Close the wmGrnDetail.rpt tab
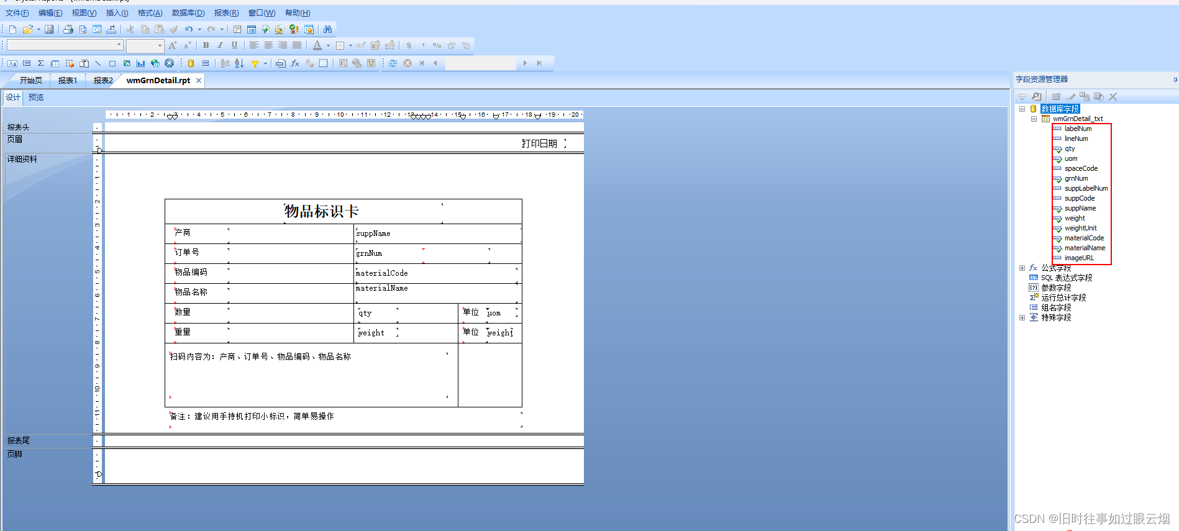This screenshot has height=531, width=1179. (199, 81)
